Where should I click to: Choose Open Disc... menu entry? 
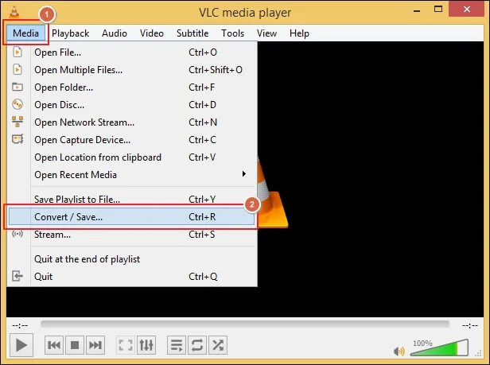[x=131, y=105]
